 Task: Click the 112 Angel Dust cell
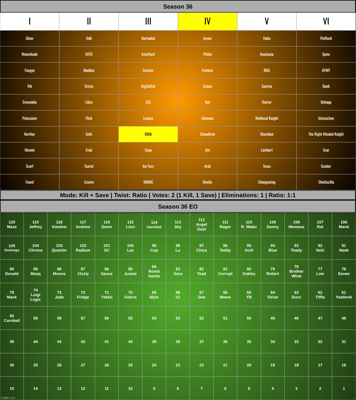pyautogui.click(x=201, y=224)
